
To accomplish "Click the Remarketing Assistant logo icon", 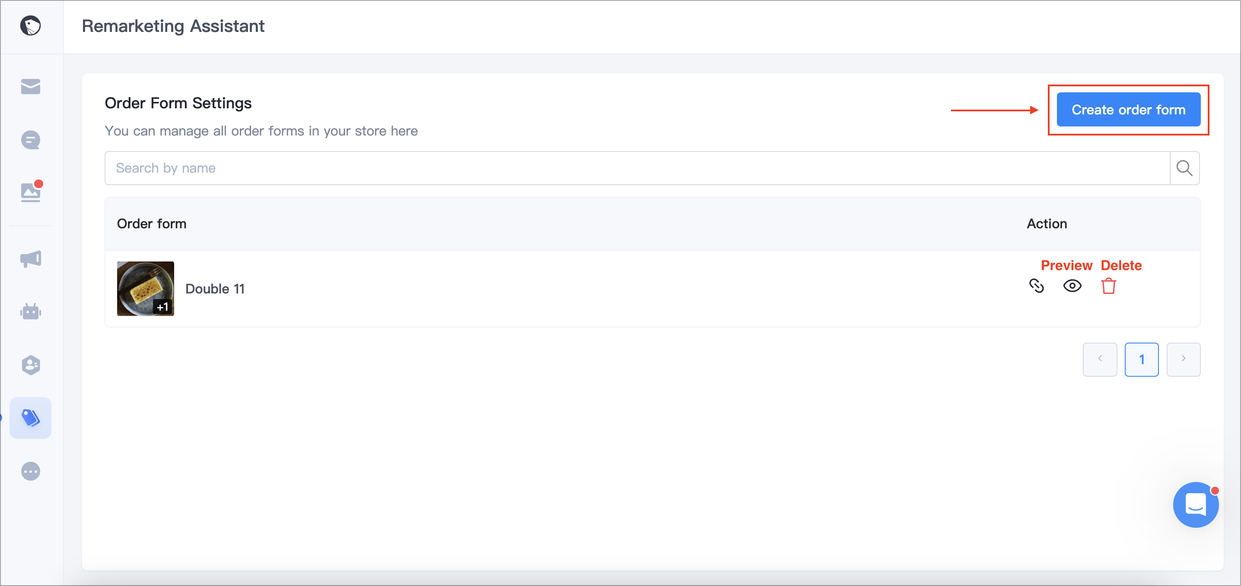I will pyautogui.click(x=30, y=26).
